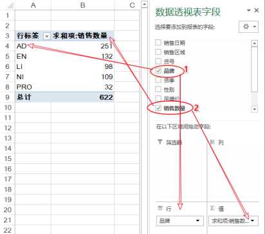The width and height of the screenshot is (265, 234).
Task: Select the 总计 cell
Action: 33,97
